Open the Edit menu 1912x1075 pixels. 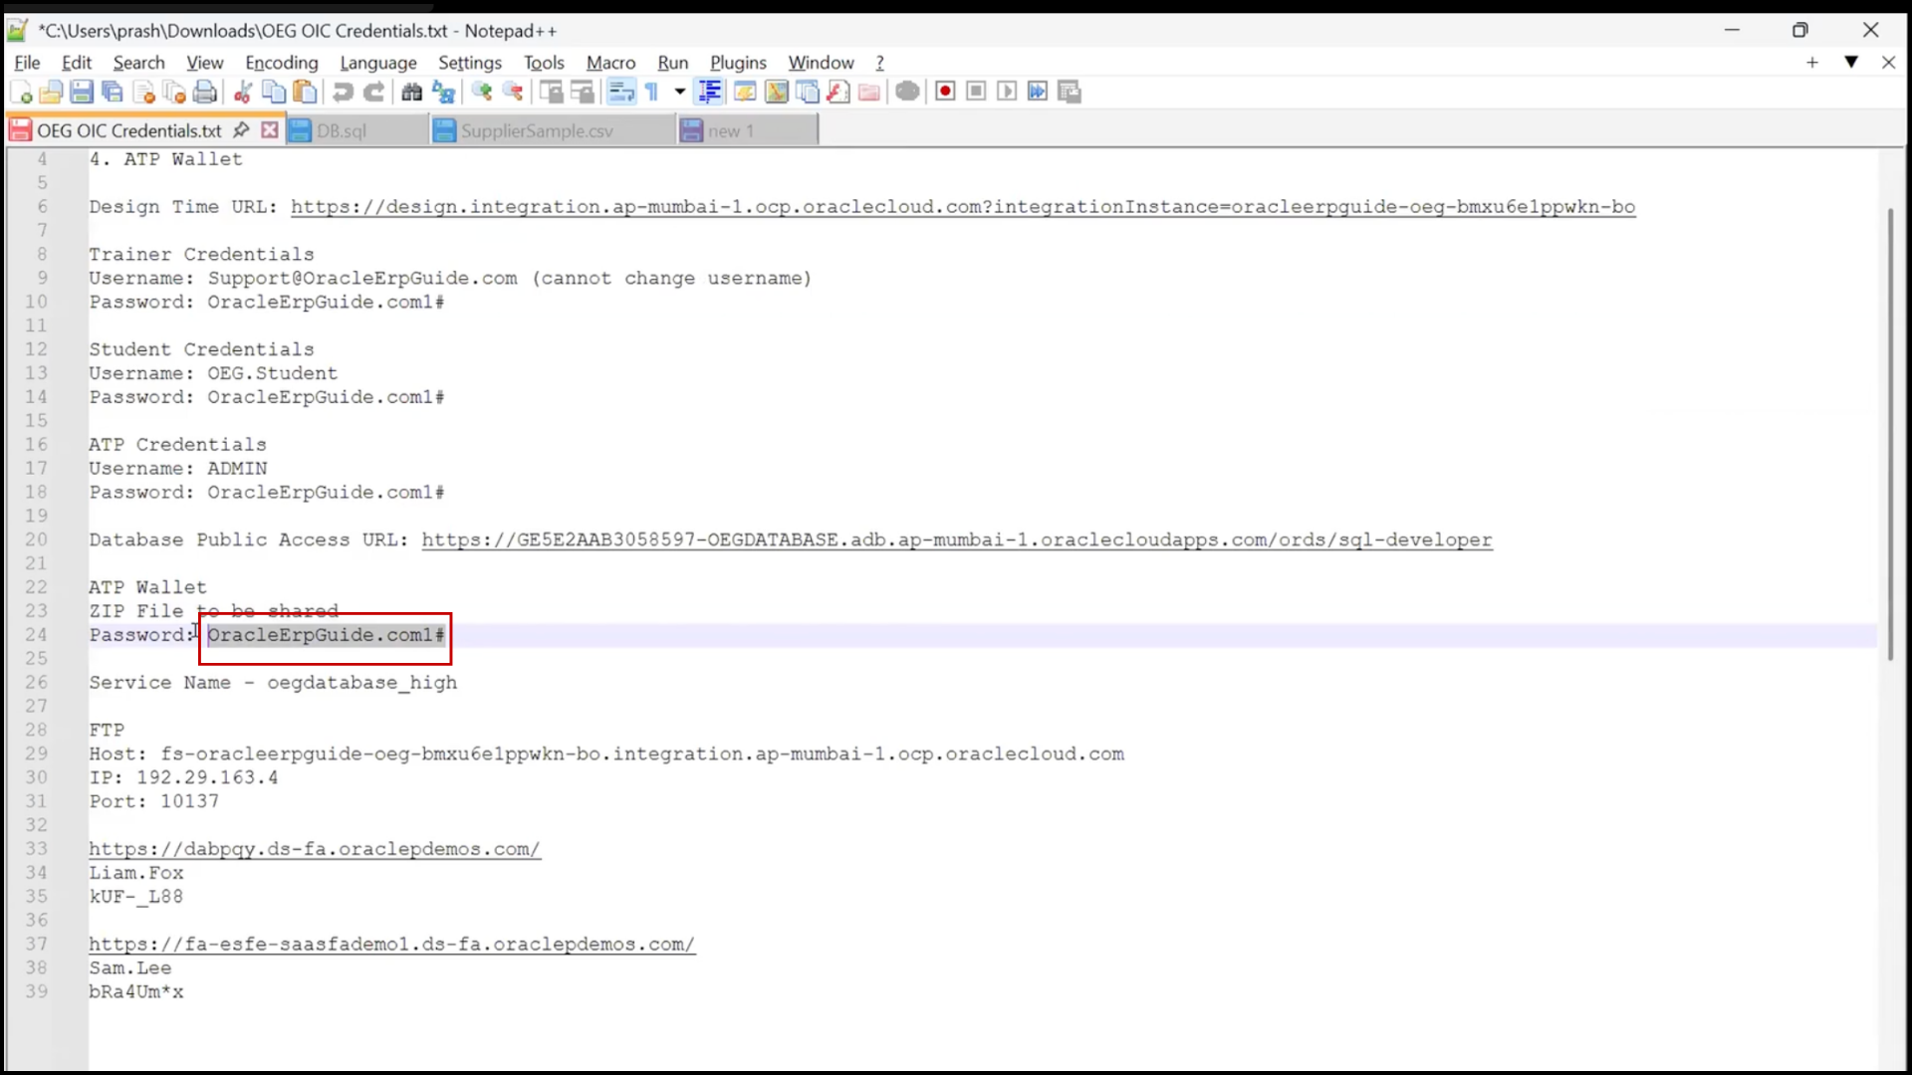tap(77, 63)
